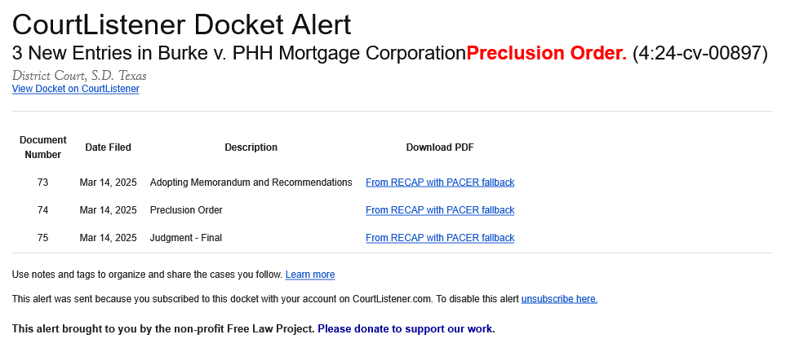
Task: Click the red Preclusion Order heading text
Action: click(546, 53)
